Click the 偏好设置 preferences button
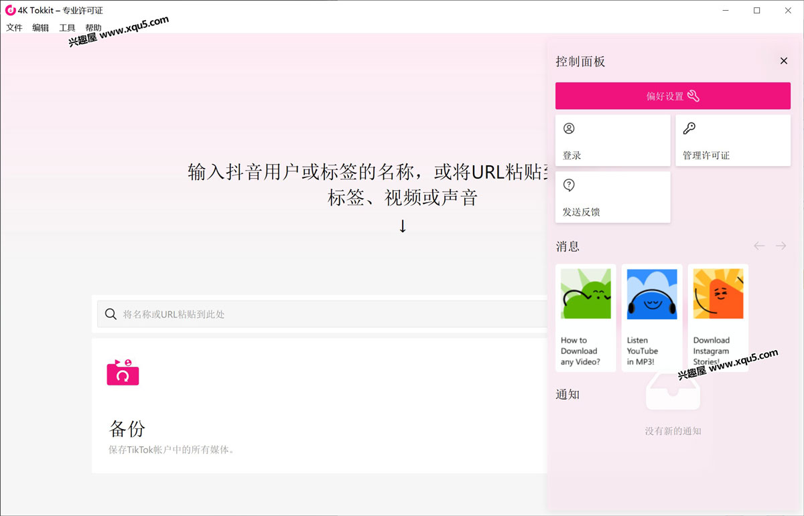This screenshot has height=516, width=804. (673, 96)
